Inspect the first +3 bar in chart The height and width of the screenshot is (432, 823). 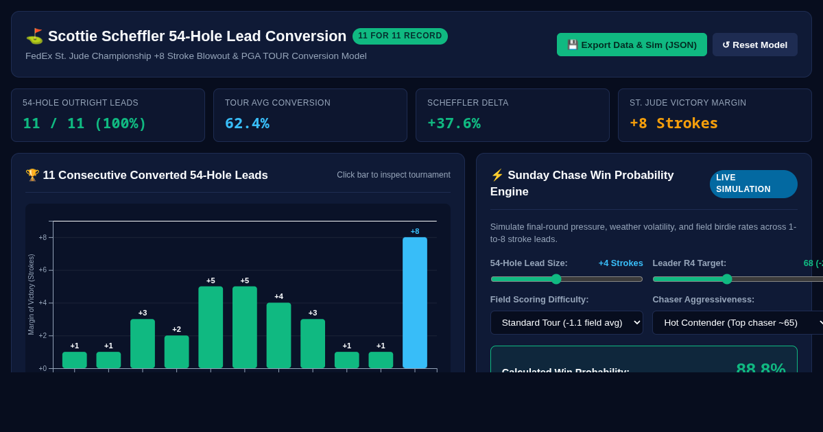pyautogui.click(x=143, y=344)
